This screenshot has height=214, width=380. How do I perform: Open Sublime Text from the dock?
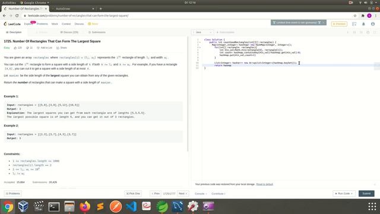[x=100, y=207]
